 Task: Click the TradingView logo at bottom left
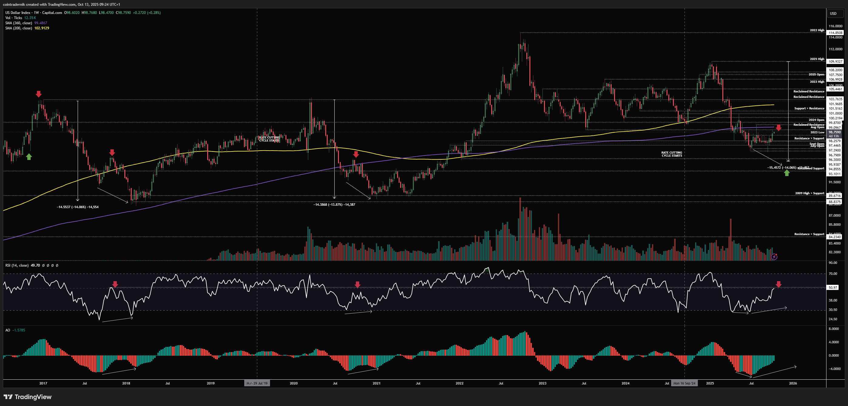pos(28,397)
